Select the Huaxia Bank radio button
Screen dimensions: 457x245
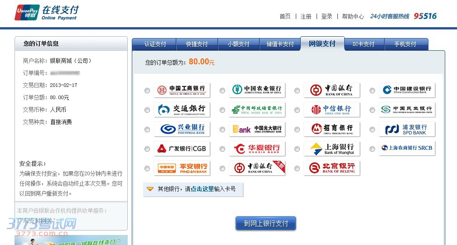click(222, 149)
